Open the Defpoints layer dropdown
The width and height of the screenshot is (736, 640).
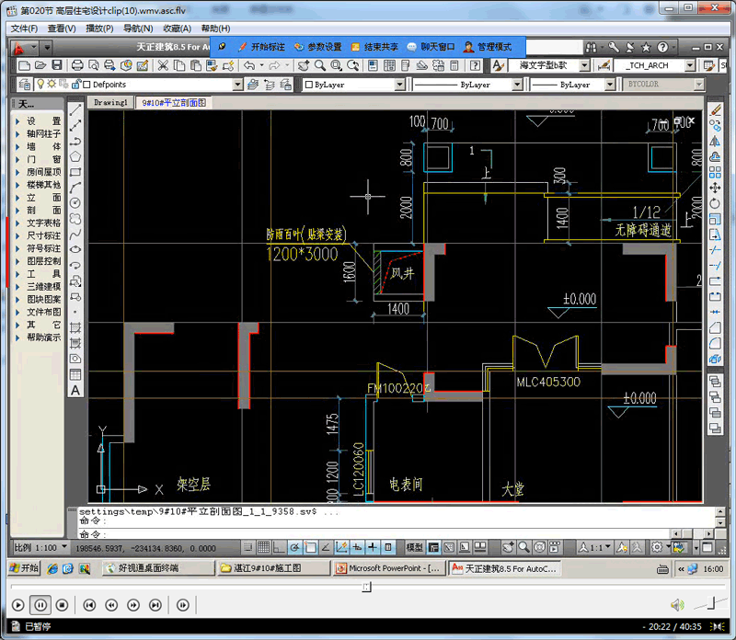click(237, 85)
